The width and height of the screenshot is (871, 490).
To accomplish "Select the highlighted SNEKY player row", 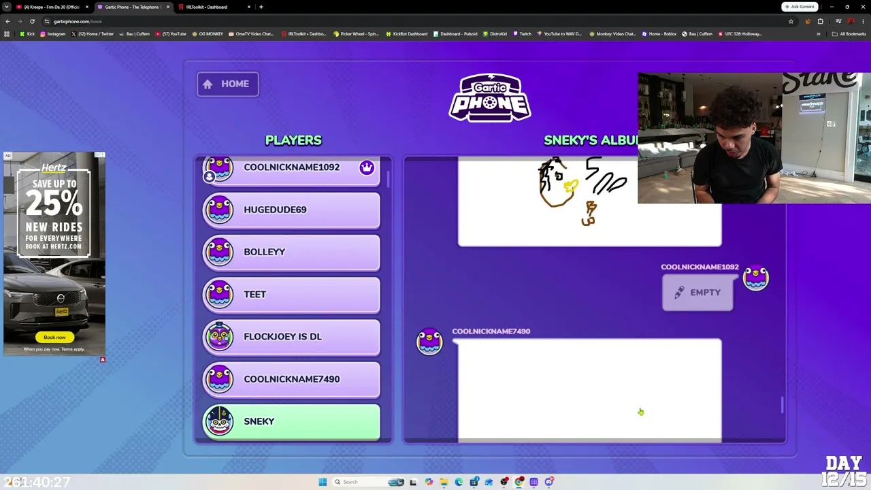I will (291, 421).
